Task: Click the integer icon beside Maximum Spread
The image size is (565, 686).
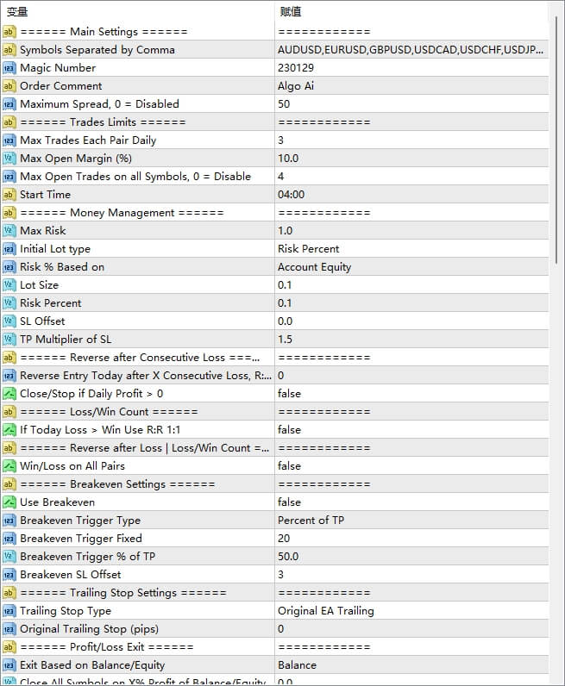Action: [9, 104]
